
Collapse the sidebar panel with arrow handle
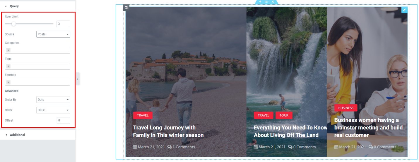77,79
